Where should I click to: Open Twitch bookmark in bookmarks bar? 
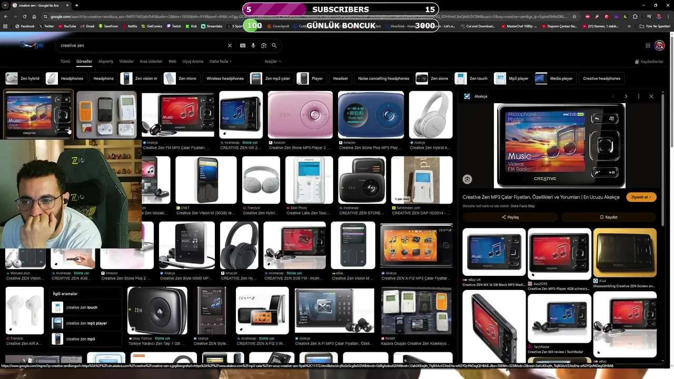pyautogui.click(x=174, y=26)
